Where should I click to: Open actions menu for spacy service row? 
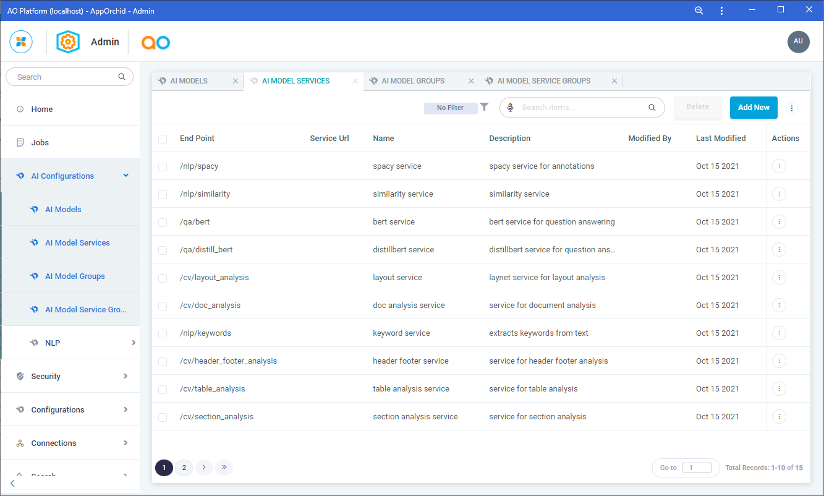[779, 166]
